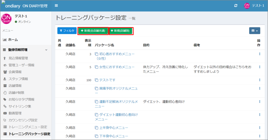Image resolution: width=268 pixels, height=140 pixels.
Task: Open 会員情報 in the sidebar
Action: click(x=15, y=72)
